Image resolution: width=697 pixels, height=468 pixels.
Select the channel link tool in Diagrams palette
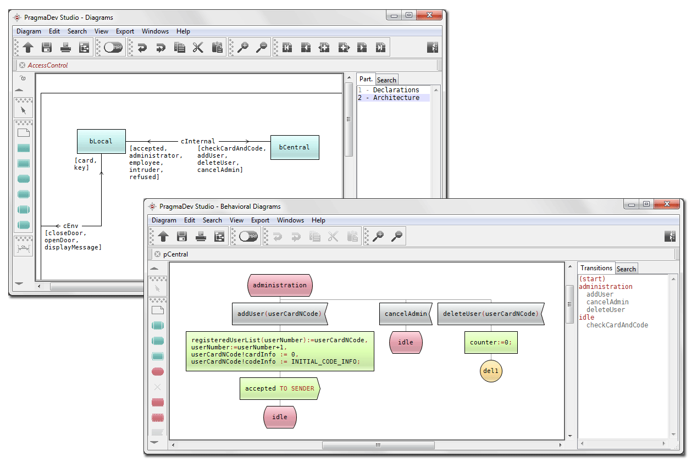click(x=23, y=249)
